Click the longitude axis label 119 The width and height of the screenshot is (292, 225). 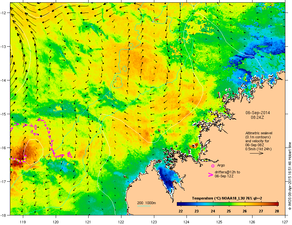[x=23, y=222]
